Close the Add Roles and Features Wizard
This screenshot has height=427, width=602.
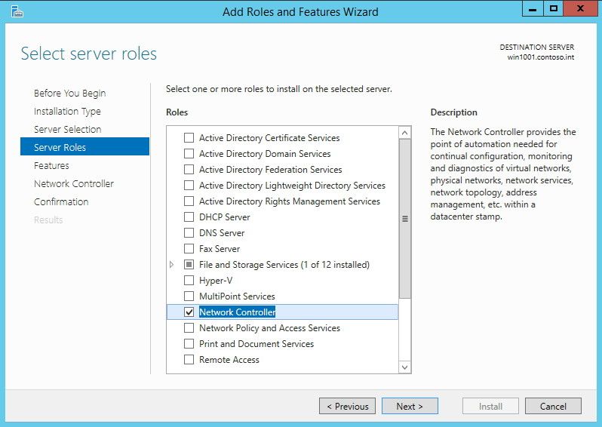pos(580,9)
